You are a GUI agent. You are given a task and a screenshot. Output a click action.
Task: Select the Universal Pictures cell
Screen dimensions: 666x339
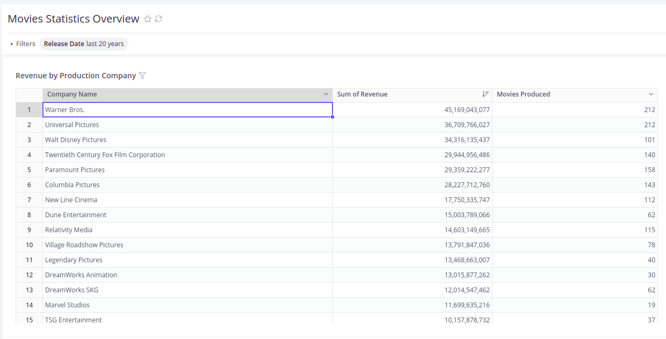point(187,124)
